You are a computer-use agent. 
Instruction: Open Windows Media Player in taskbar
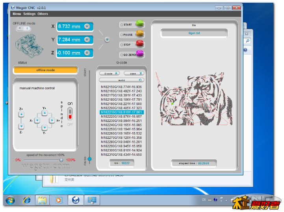coord(59,200)
